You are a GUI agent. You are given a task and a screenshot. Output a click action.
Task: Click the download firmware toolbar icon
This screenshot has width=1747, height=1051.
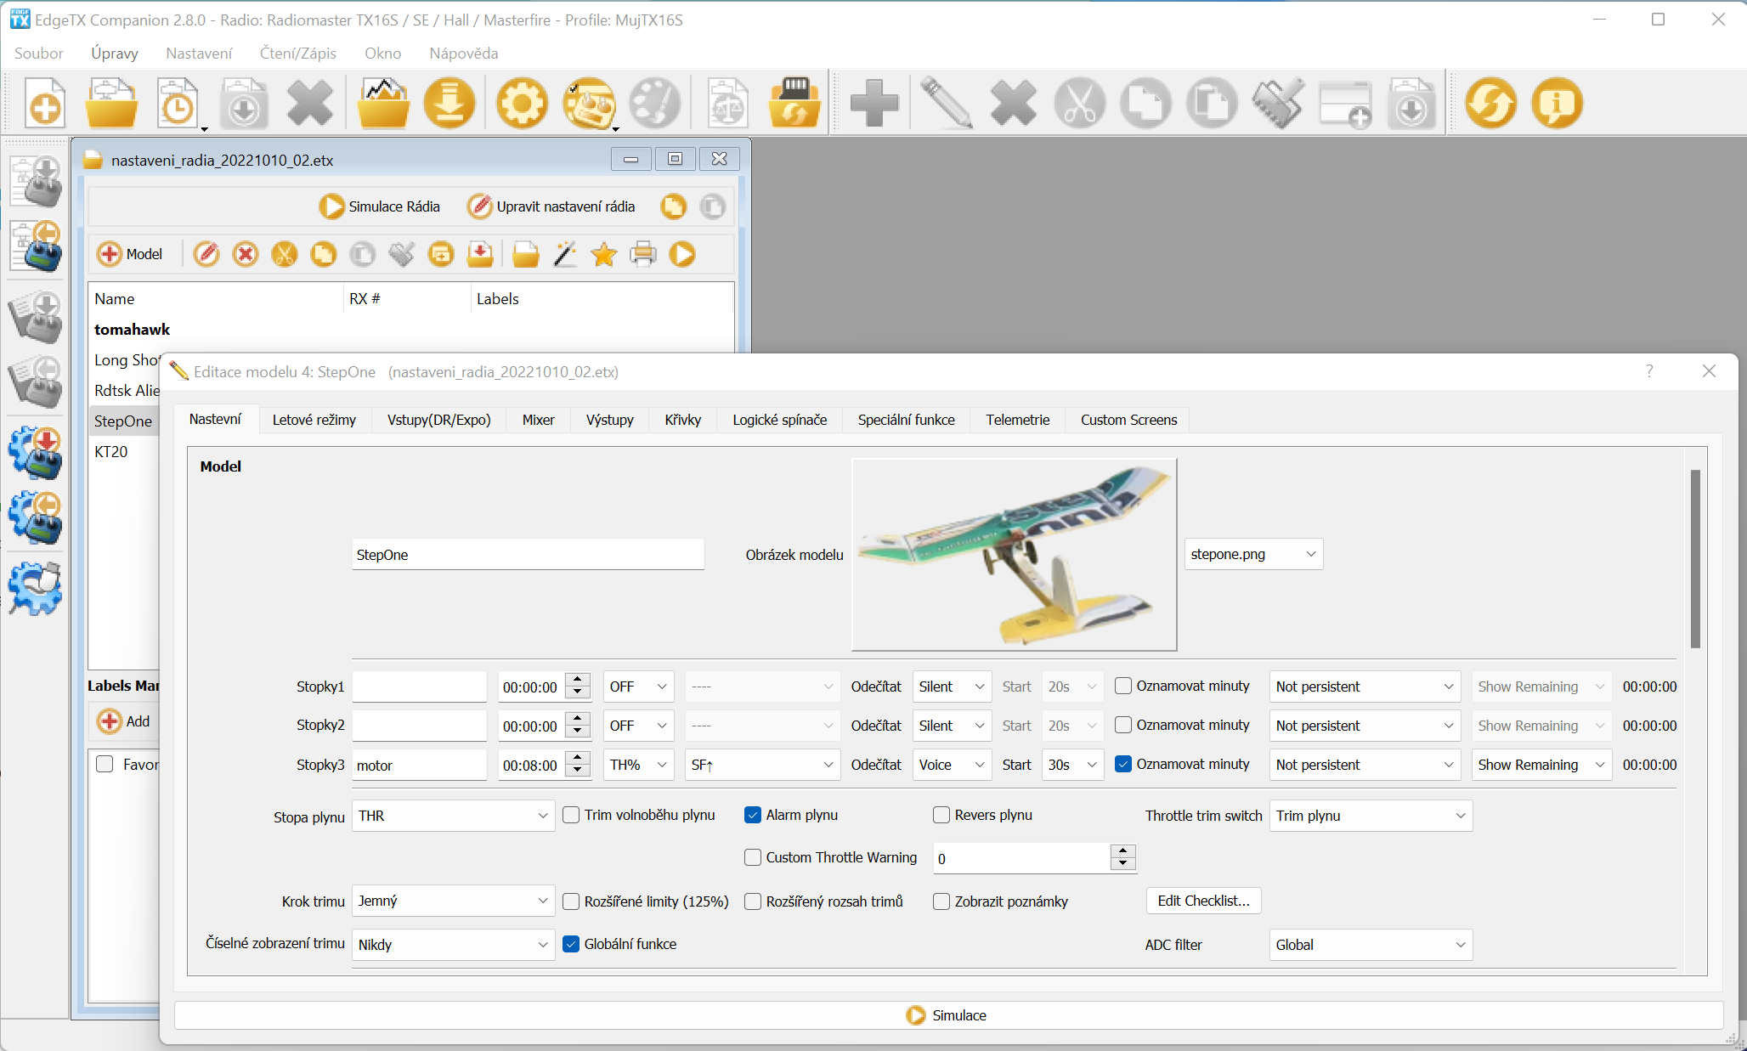(x=449, y=104)
